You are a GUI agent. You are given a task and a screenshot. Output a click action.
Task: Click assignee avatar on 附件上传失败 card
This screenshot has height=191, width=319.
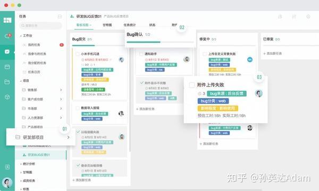coord(258,93)
